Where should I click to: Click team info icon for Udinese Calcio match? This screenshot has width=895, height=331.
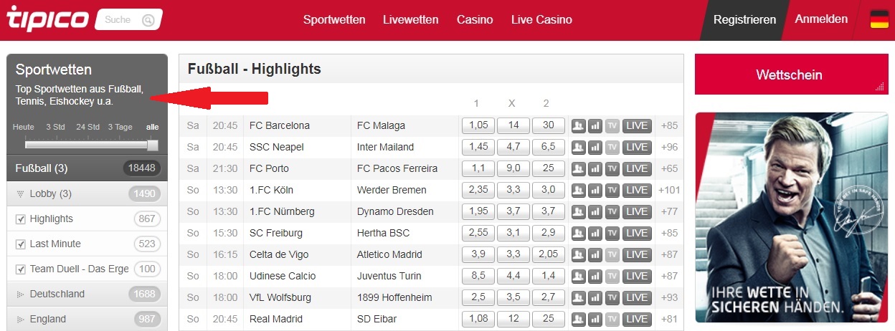click(x=578, y=276)
